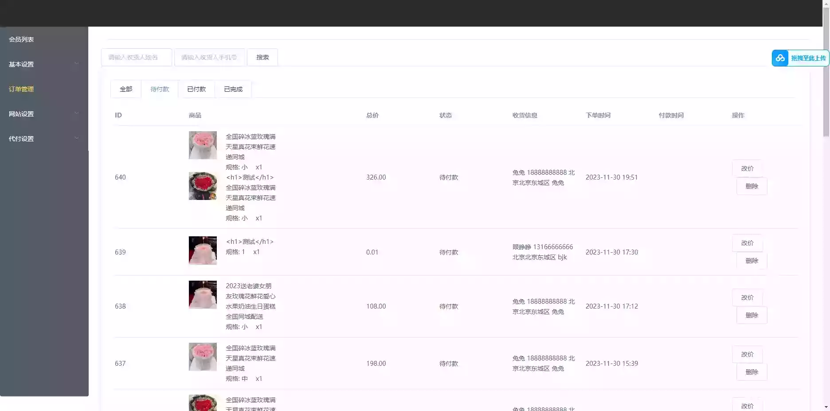Select the 待付款 tab
Screen dimensions: 830x411
[x=160, y=89]
